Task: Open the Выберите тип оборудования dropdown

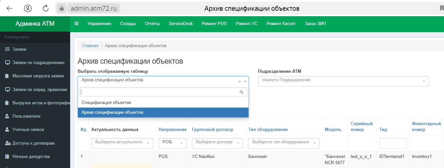Action: tap(284, 143)
